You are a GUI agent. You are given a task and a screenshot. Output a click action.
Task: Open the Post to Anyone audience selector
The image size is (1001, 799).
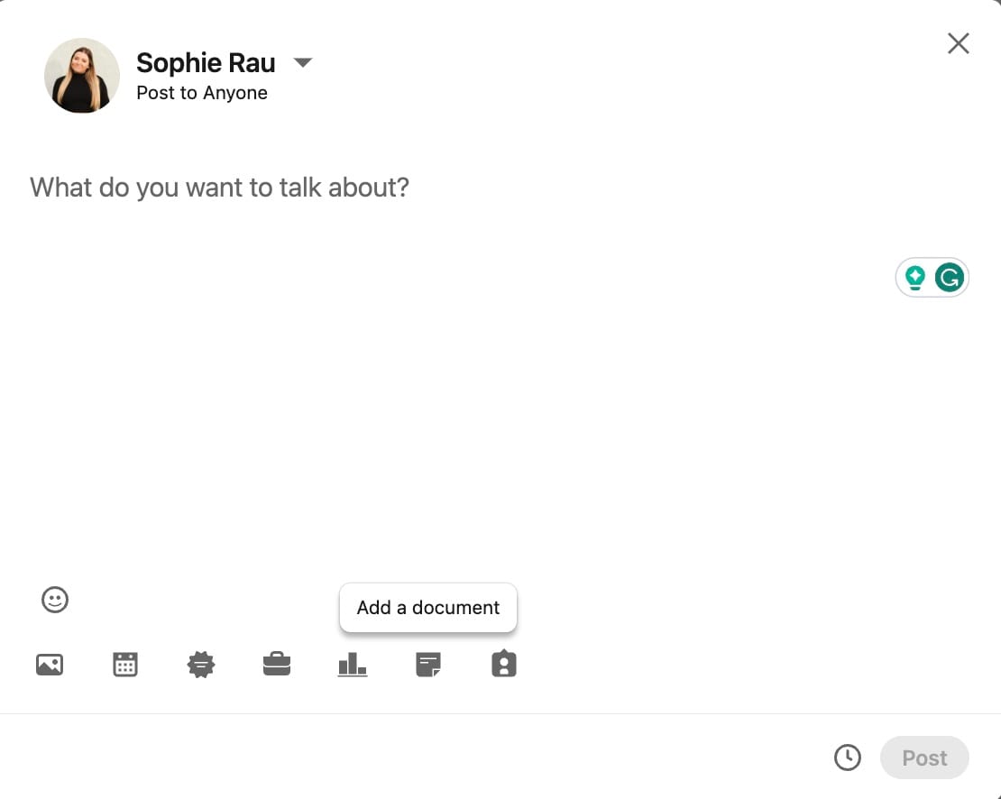(x=201, y=92)
